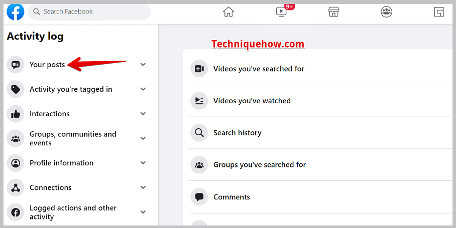Click the thumbs-up Interactions icon
The width and height of the screenshot is (456, 228).
(16, 114)
